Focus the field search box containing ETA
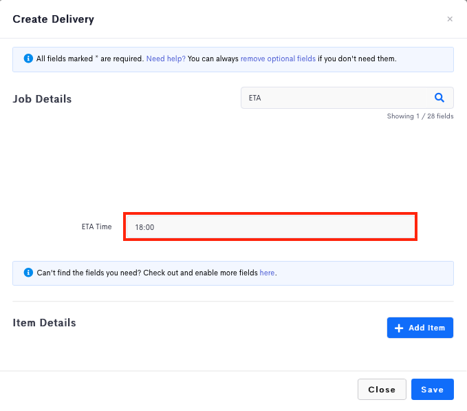Image resolution: width=467 pixels, height=411 pixels. (x=334, y=98)
